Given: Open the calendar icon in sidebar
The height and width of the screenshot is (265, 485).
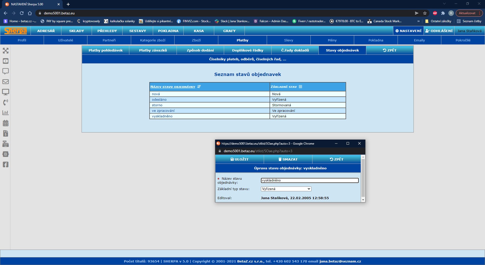Looking at the screenshot, I should (x=6, y=123).
